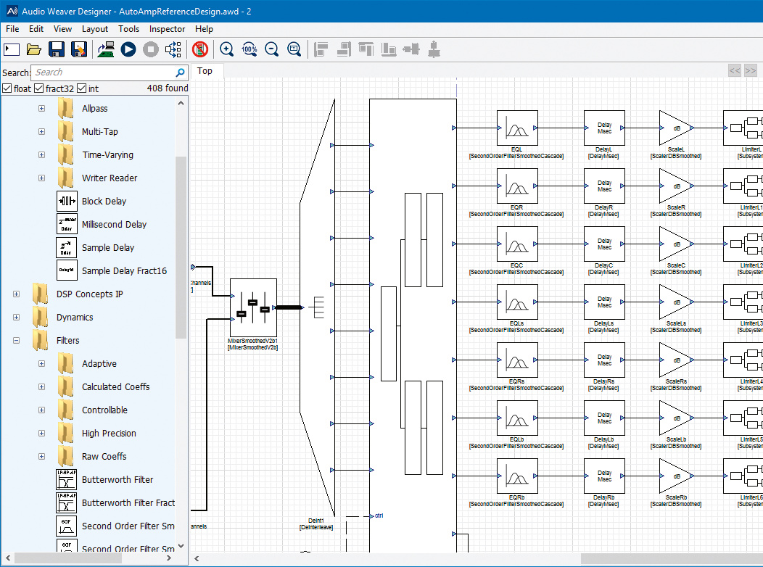The height and width of the screenshot is (567, 763).
Task: Open the Inspector menu
Action: 167,29
